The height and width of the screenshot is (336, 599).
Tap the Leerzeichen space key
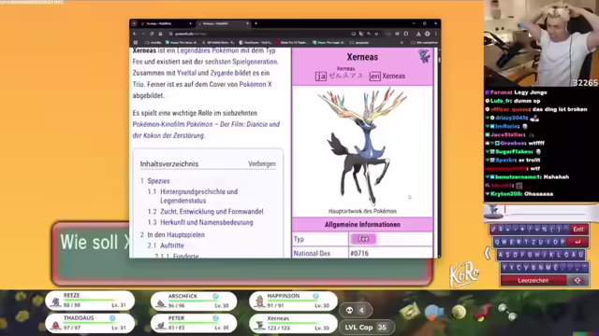pos(533,280)
